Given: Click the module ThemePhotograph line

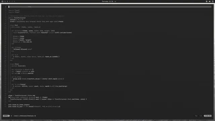Looking at the screenshot, I should (x=17, y=18).
